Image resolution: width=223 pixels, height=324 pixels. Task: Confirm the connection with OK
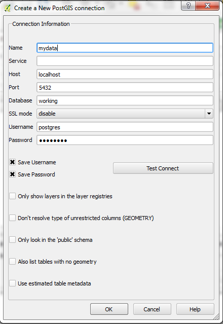click(x=109, y=309)
